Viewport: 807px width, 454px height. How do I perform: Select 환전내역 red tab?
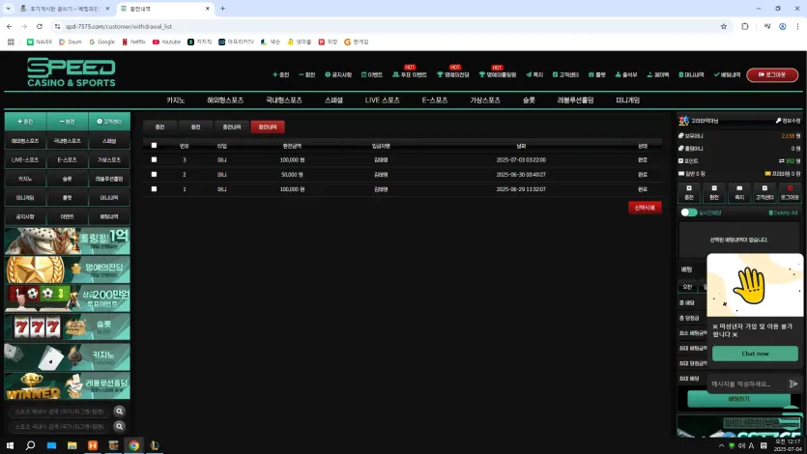click(x=267, y=127)
